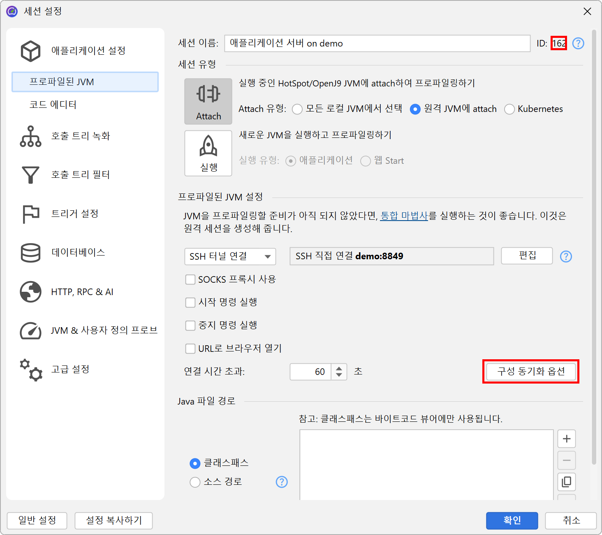Go to 데이터베이스 section
602x535 pixels.
tap(78, 253)
